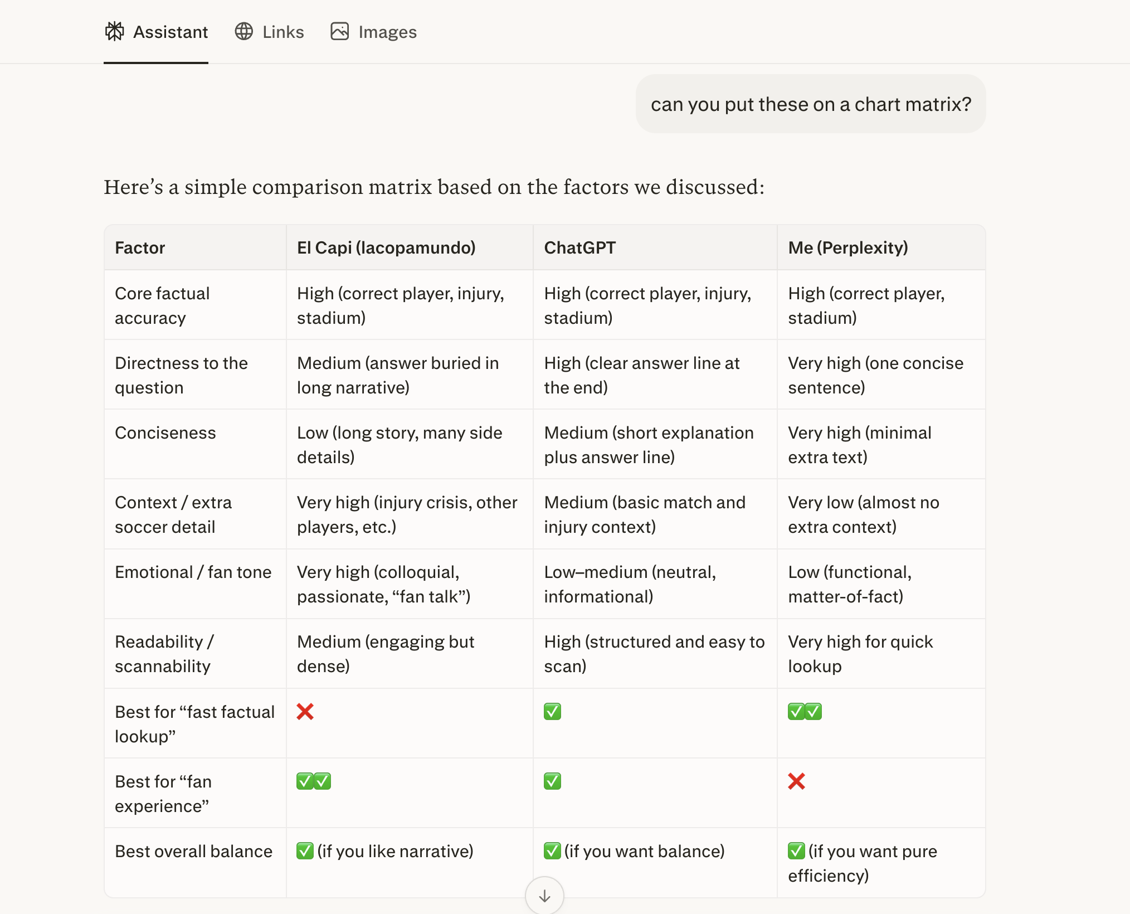
Task: Click the 'Factor' column header
Action: tap(140, 247)
